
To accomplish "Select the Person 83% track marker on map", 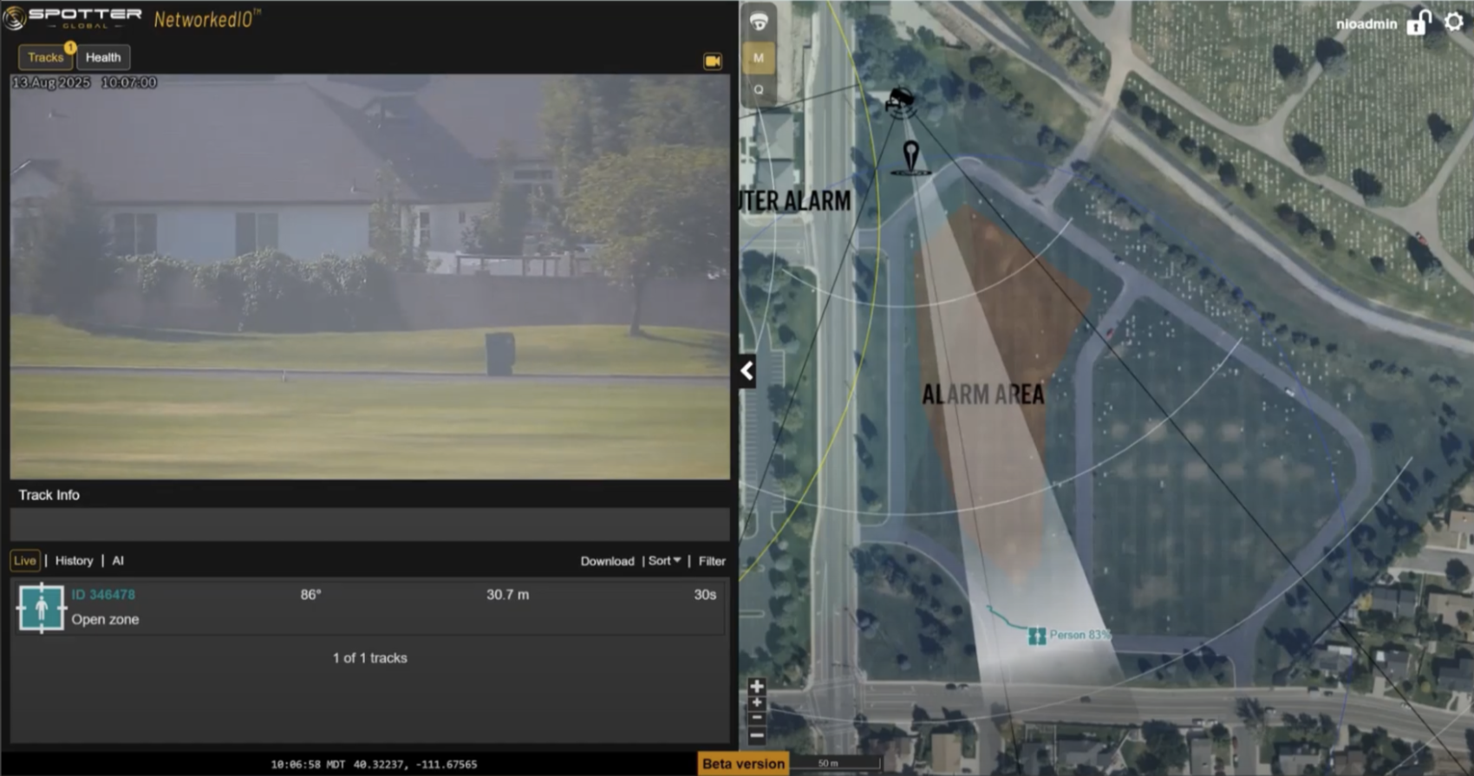I will point(1037,636).
